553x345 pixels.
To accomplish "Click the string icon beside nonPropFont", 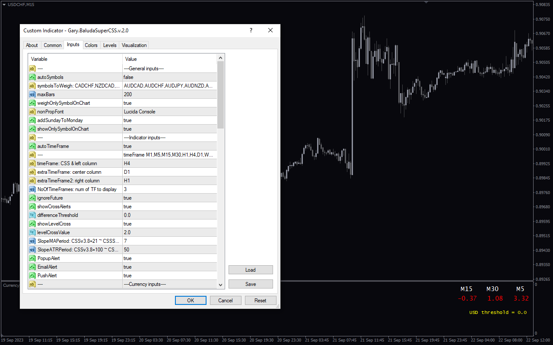I will [32, 112].
